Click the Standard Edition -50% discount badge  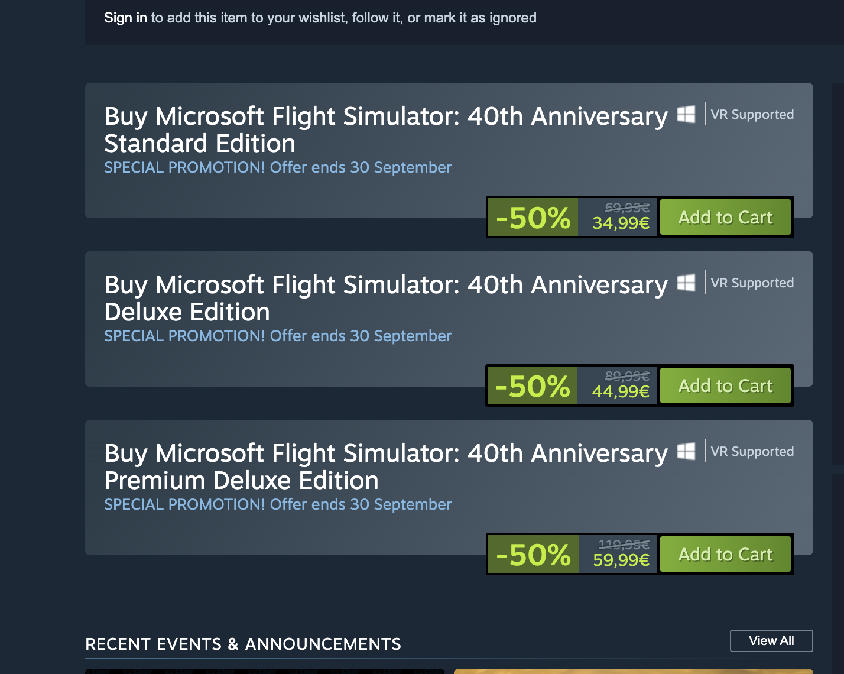click(533, 218)
